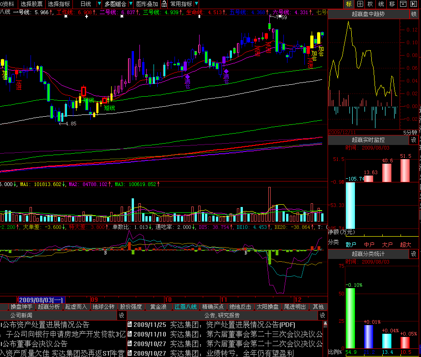The image size is (421, 357).
Task: Open the 其他 indicator tab
Action: [318, 307]
